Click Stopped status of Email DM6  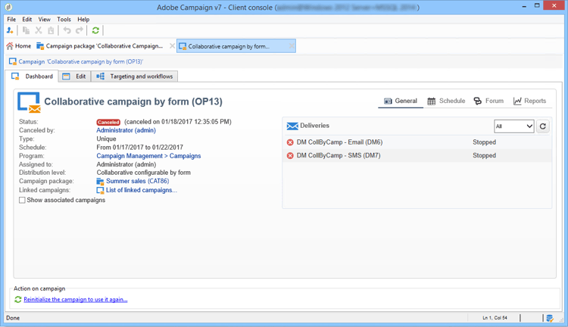click(x=485, y=142)
